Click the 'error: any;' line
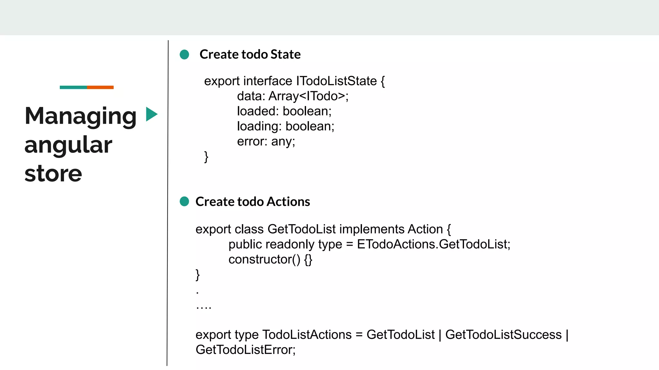The image size is (659, 370). [x=266, y=141]
